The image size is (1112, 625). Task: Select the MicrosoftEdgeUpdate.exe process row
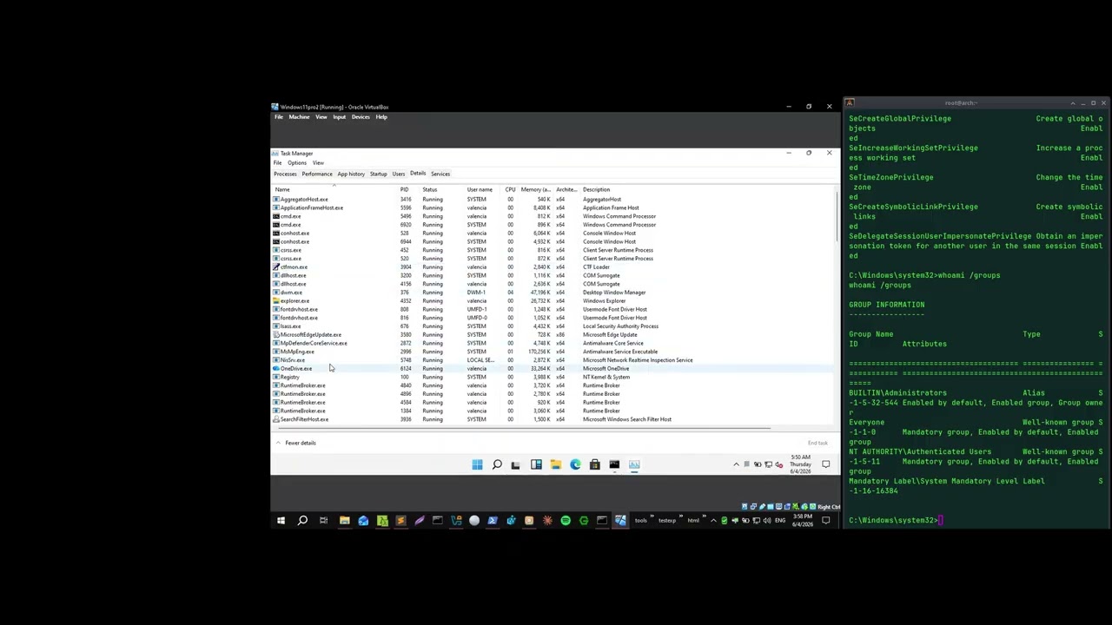552,335
